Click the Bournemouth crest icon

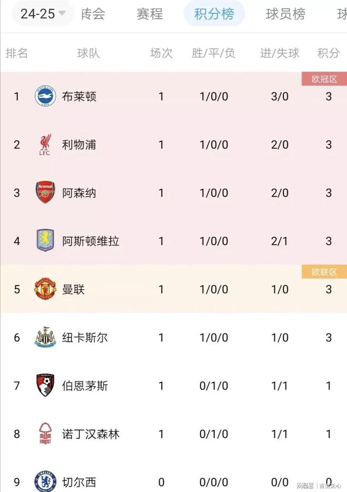[x=45, y=385]
